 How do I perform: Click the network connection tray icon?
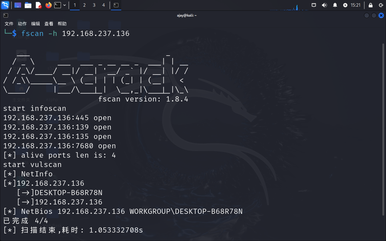point(314,5)
